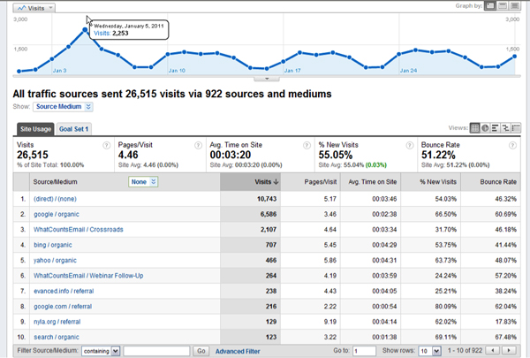This screenshot has height=358, width=530.
Task: Click the Advanced Filter link
Action: [x=238, y=351]
